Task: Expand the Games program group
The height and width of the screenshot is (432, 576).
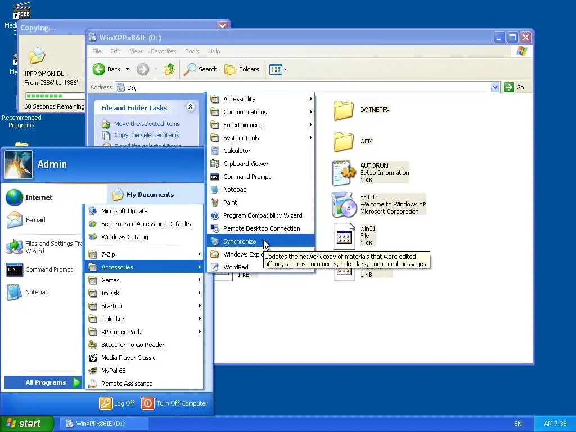Action: click(144, 280)
